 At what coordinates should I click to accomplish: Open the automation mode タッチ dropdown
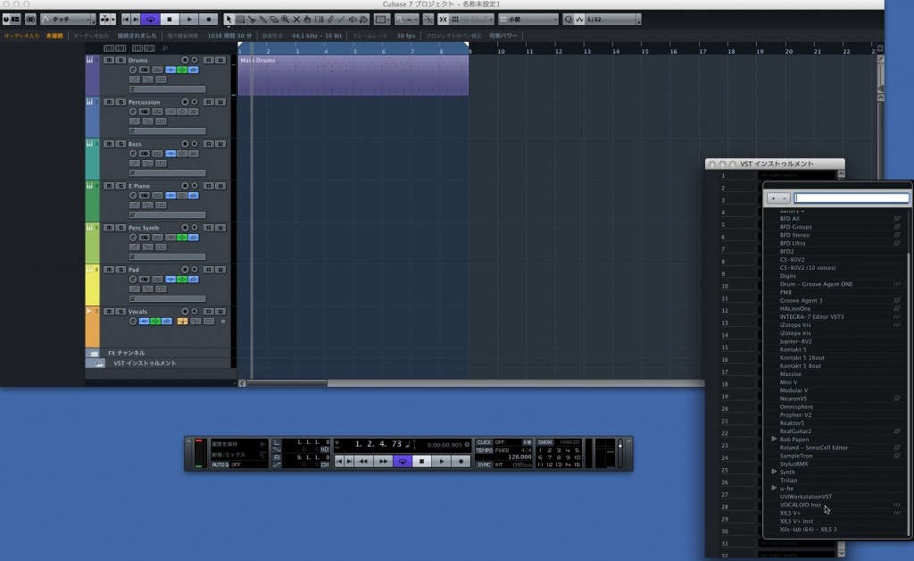(x=68, y=20)
